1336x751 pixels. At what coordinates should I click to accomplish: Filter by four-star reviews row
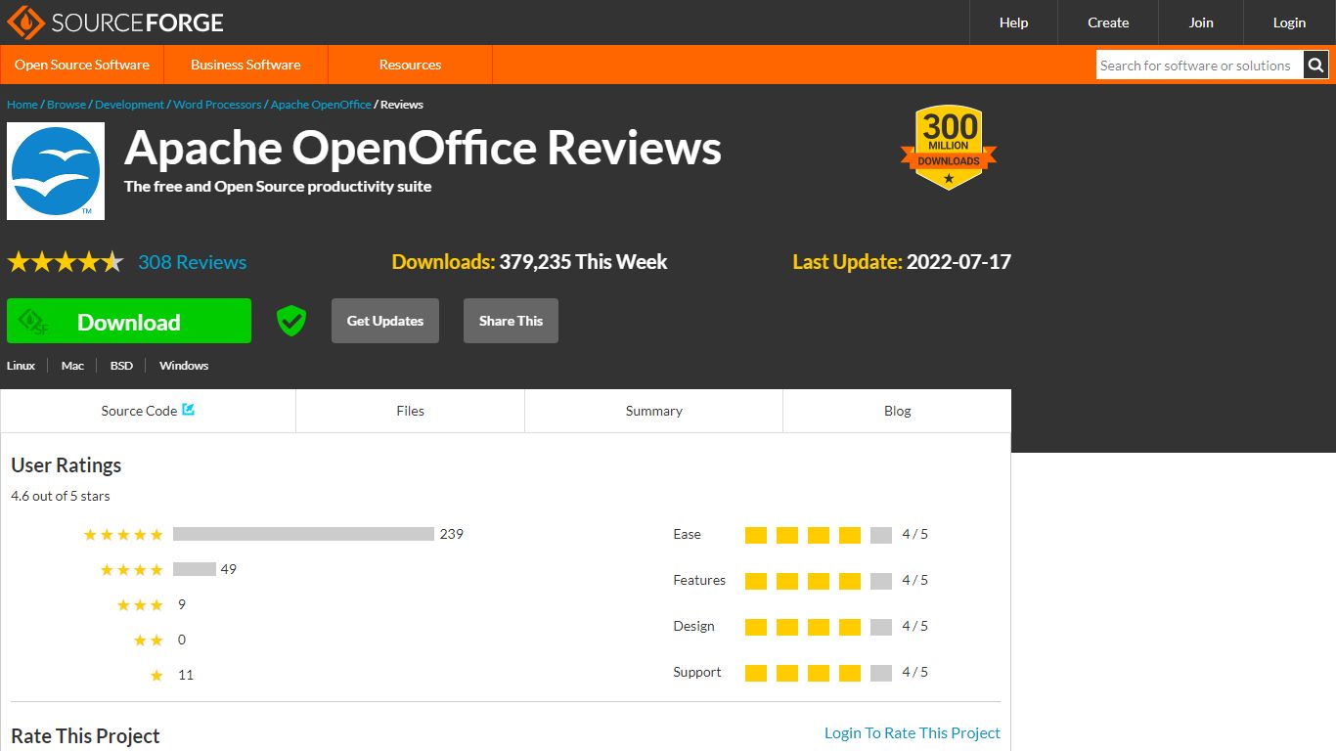tap(167, 569)
